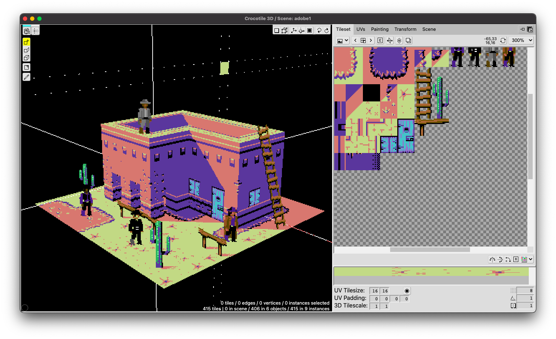This screenshot has height=339, width=556.
Task: Open the Painting tab
Action: pyautogui.click(x=380, y=29)
